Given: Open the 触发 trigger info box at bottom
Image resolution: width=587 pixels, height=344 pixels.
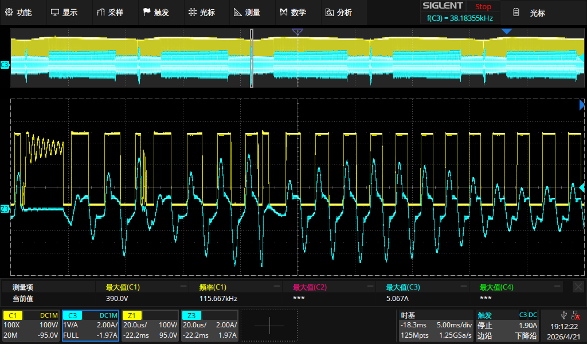Looking at the screenshot, I should click(507, 325).
